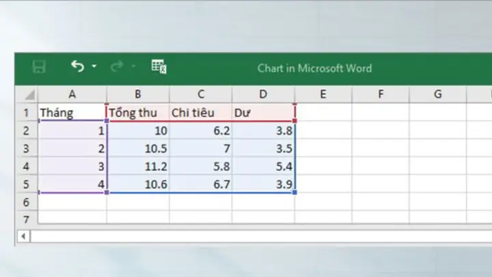This screenshot has height=277, width=492.
Task: Click the cell with value 3.8
Action: coord(264,131)
